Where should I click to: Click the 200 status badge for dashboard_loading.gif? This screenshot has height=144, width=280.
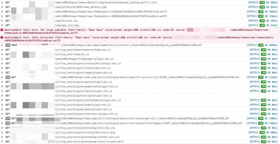pos(262,3)
